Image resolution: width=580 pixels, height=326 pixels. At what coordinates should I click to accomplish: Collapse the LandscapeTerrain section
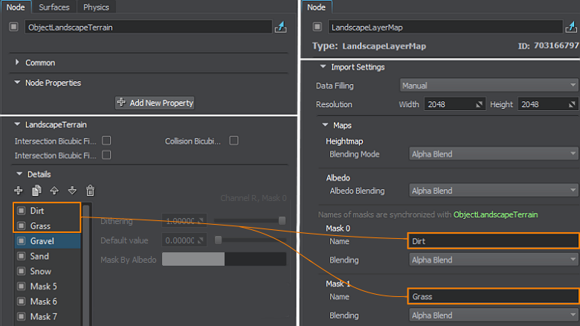pyautogui.click(x=17, y=124)
